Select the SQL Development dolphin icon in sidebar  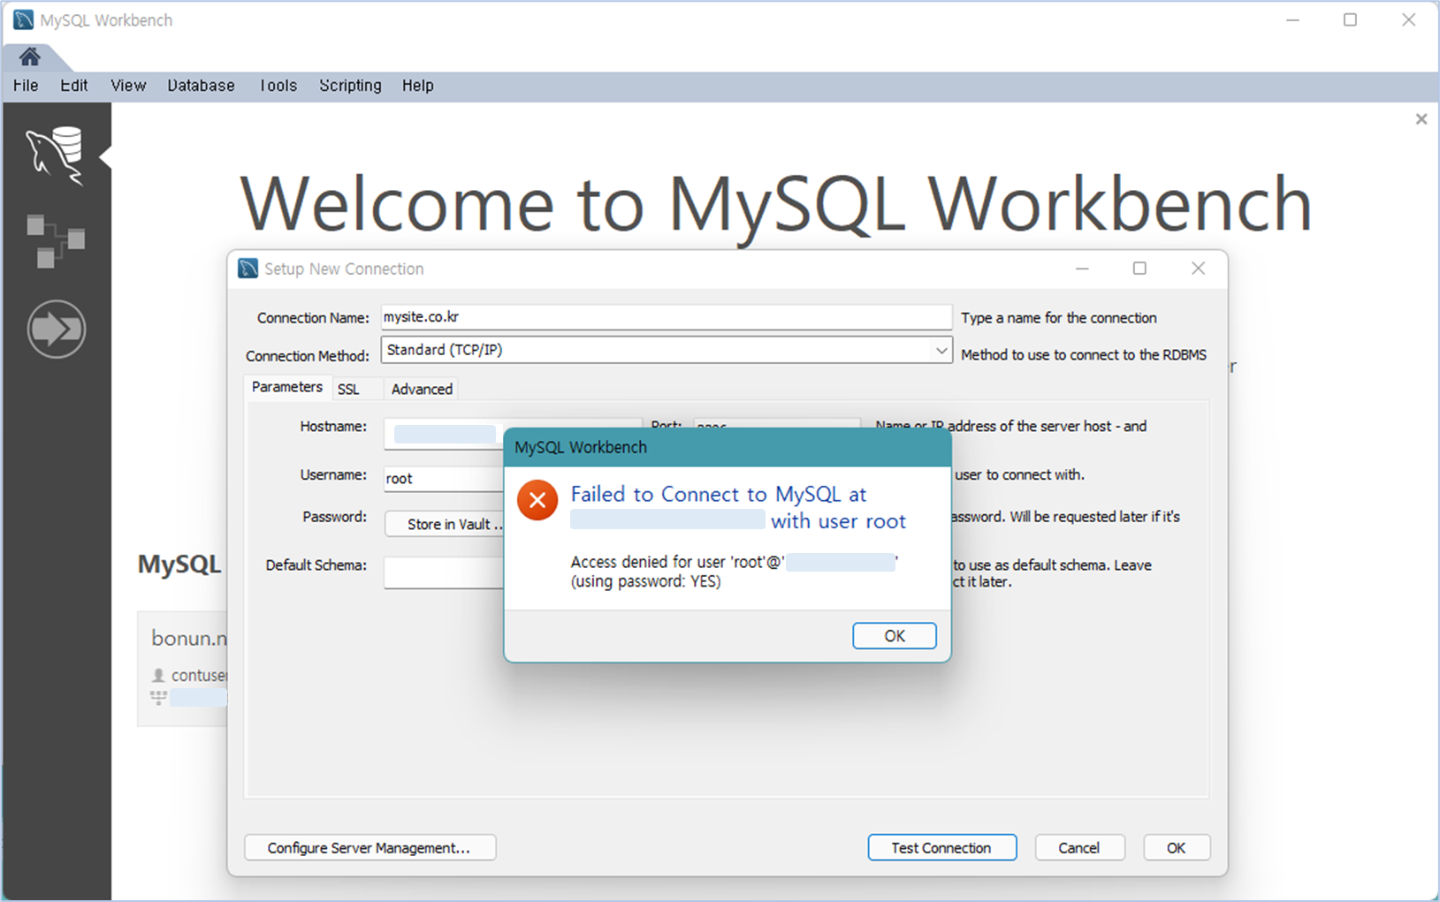(x=55, y=155)
